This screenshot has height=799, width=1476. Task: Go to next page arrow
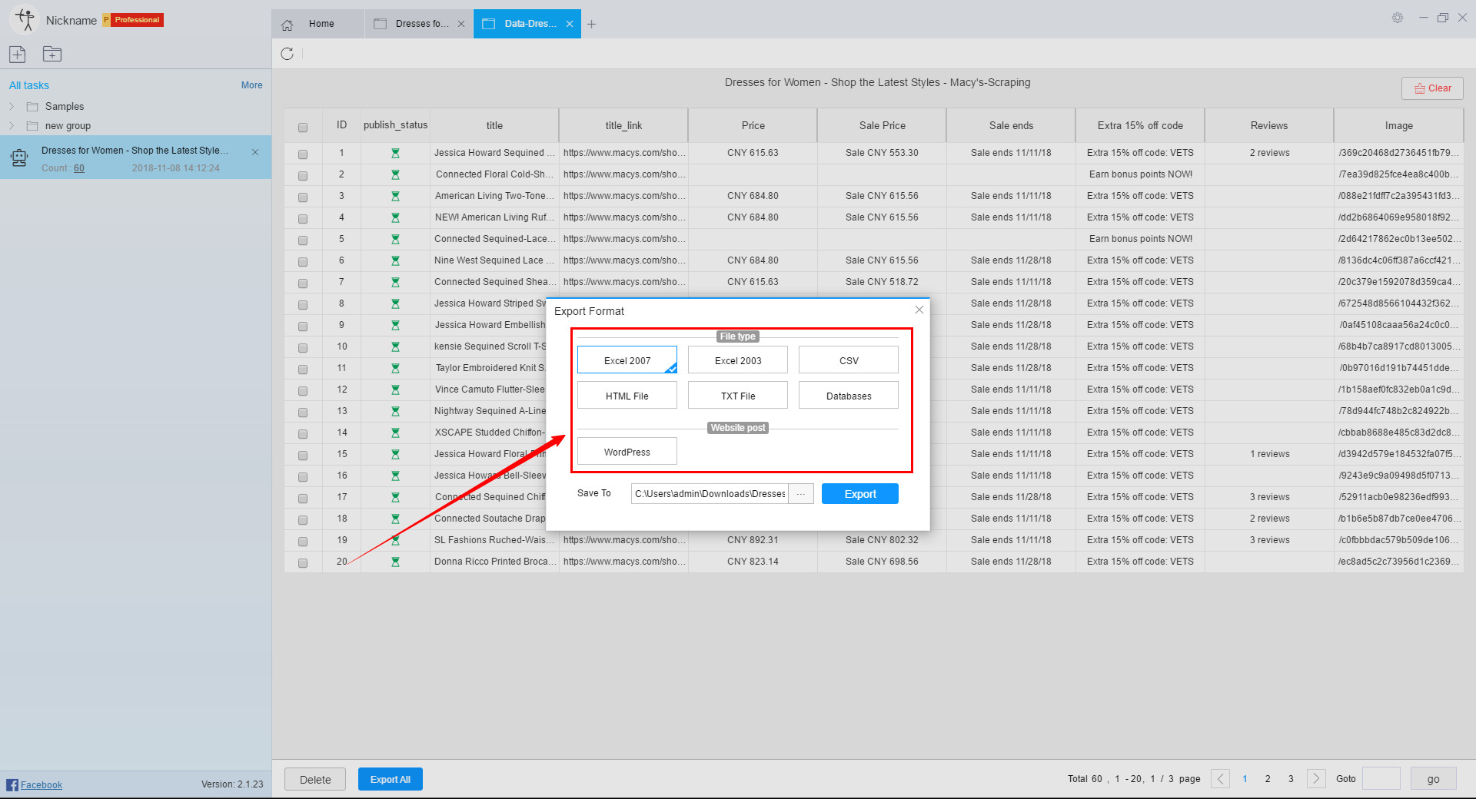coord(1316,778)
